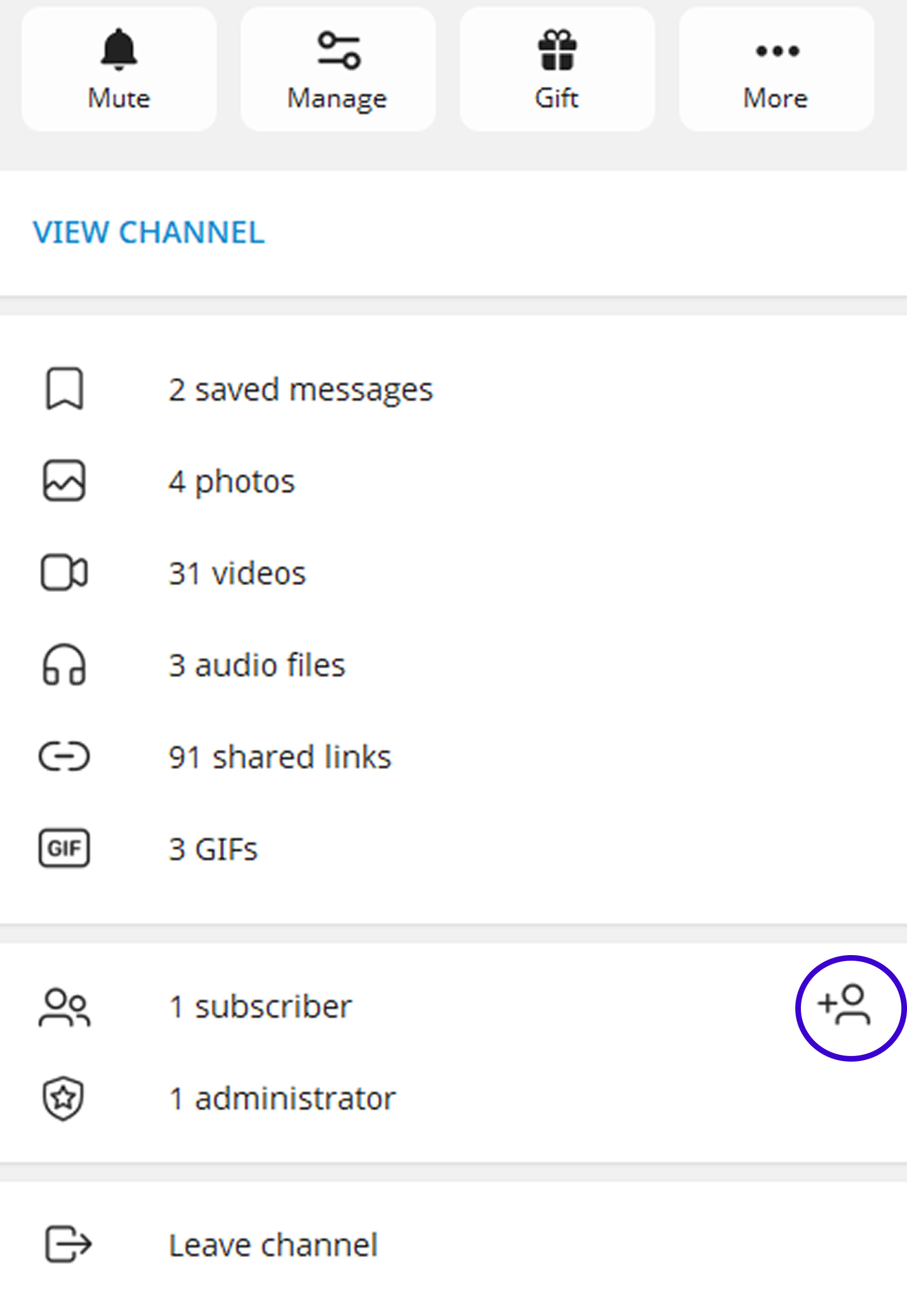Click the VIEW CHANNEL link
The width and height of the screenshot is (907, 1293).
149,232
